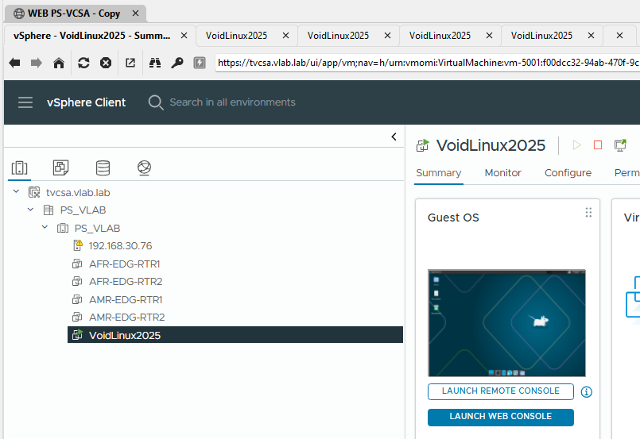This screenshot has width=640, height=439.
Task: Click the Guest OS card drag handle
Action: click(x=588, y=213)
